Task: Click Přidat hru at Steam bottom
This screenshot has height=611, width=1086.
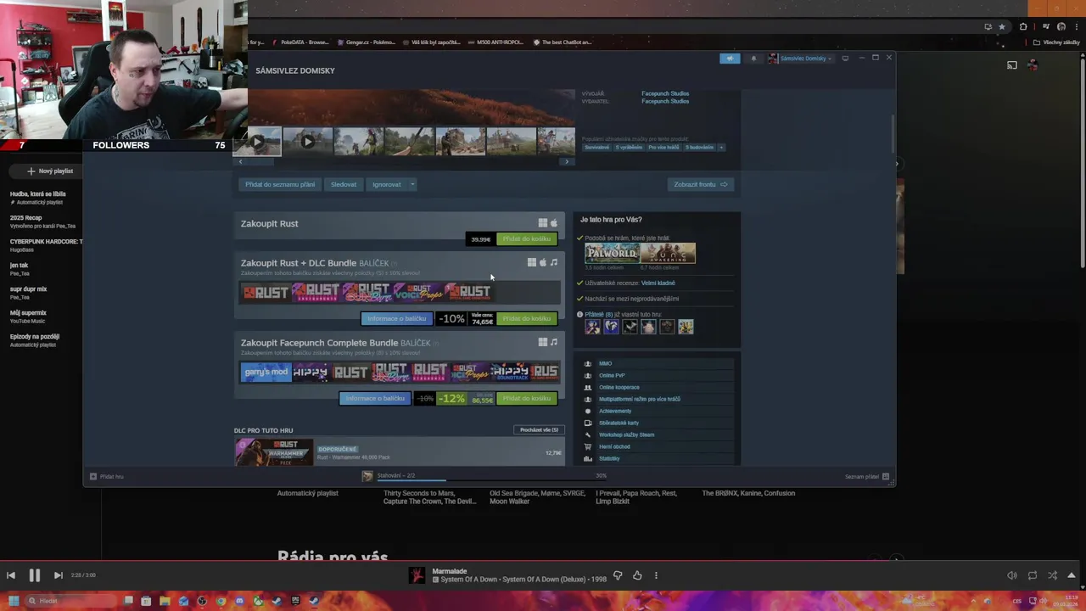Action: [107, 477]
